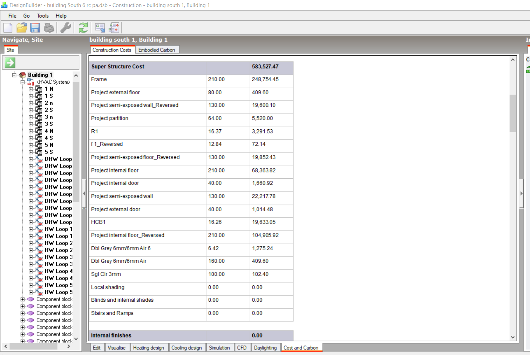Image resolution: width=530 pixels, height=355 pixels.
Task: Expand the 5 N zone node
Action: click(31, 145)
